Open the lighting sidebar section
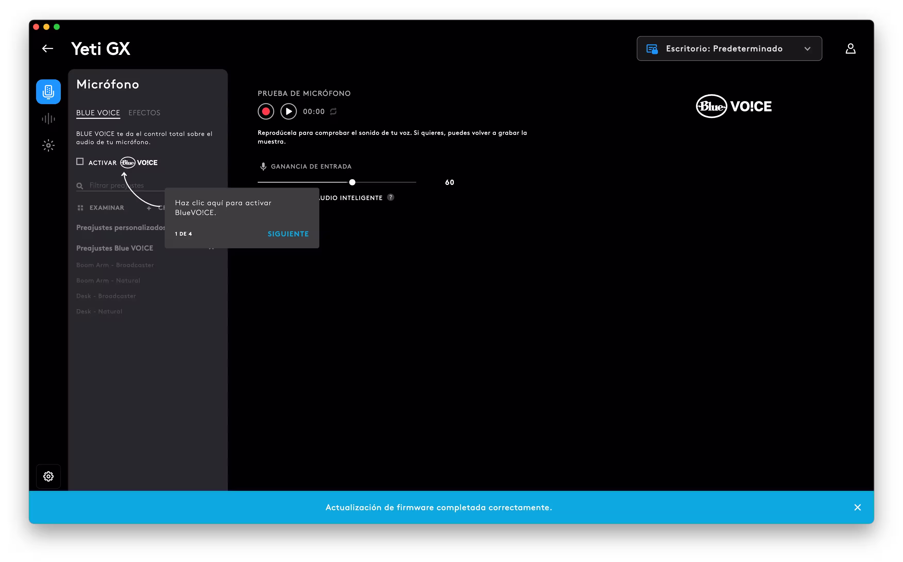903x562 pixels. [x=48, y=145]
